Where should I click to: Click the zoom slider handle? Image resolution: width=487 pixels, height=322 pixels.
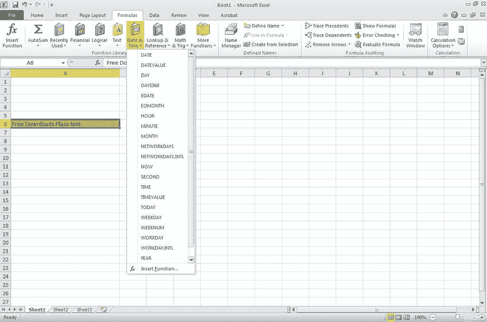457,317
